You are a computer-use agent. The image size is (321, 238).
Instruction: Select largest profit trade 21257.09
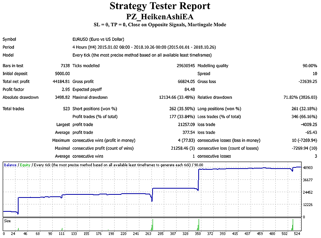click(186, 125)
